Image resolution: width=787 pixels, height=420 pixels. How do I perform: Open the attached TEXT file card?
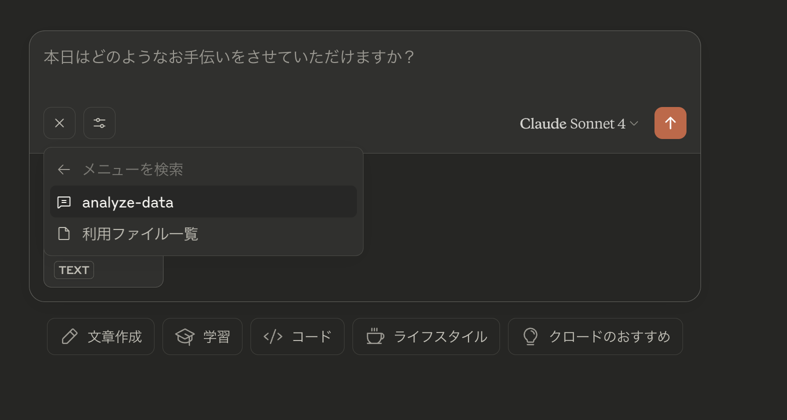(x=103, y=270)
